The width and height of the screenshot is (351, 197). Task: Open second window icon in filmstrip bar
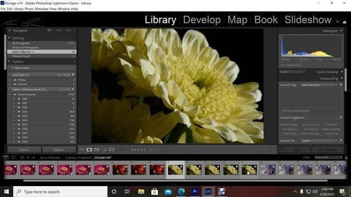coord(13,158)
